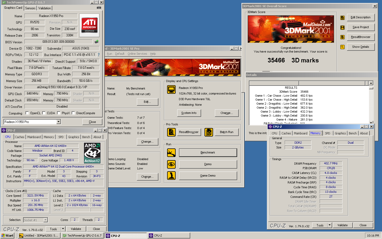Click the GPU Name field Radeon X1950 Pro

[51, 16]
